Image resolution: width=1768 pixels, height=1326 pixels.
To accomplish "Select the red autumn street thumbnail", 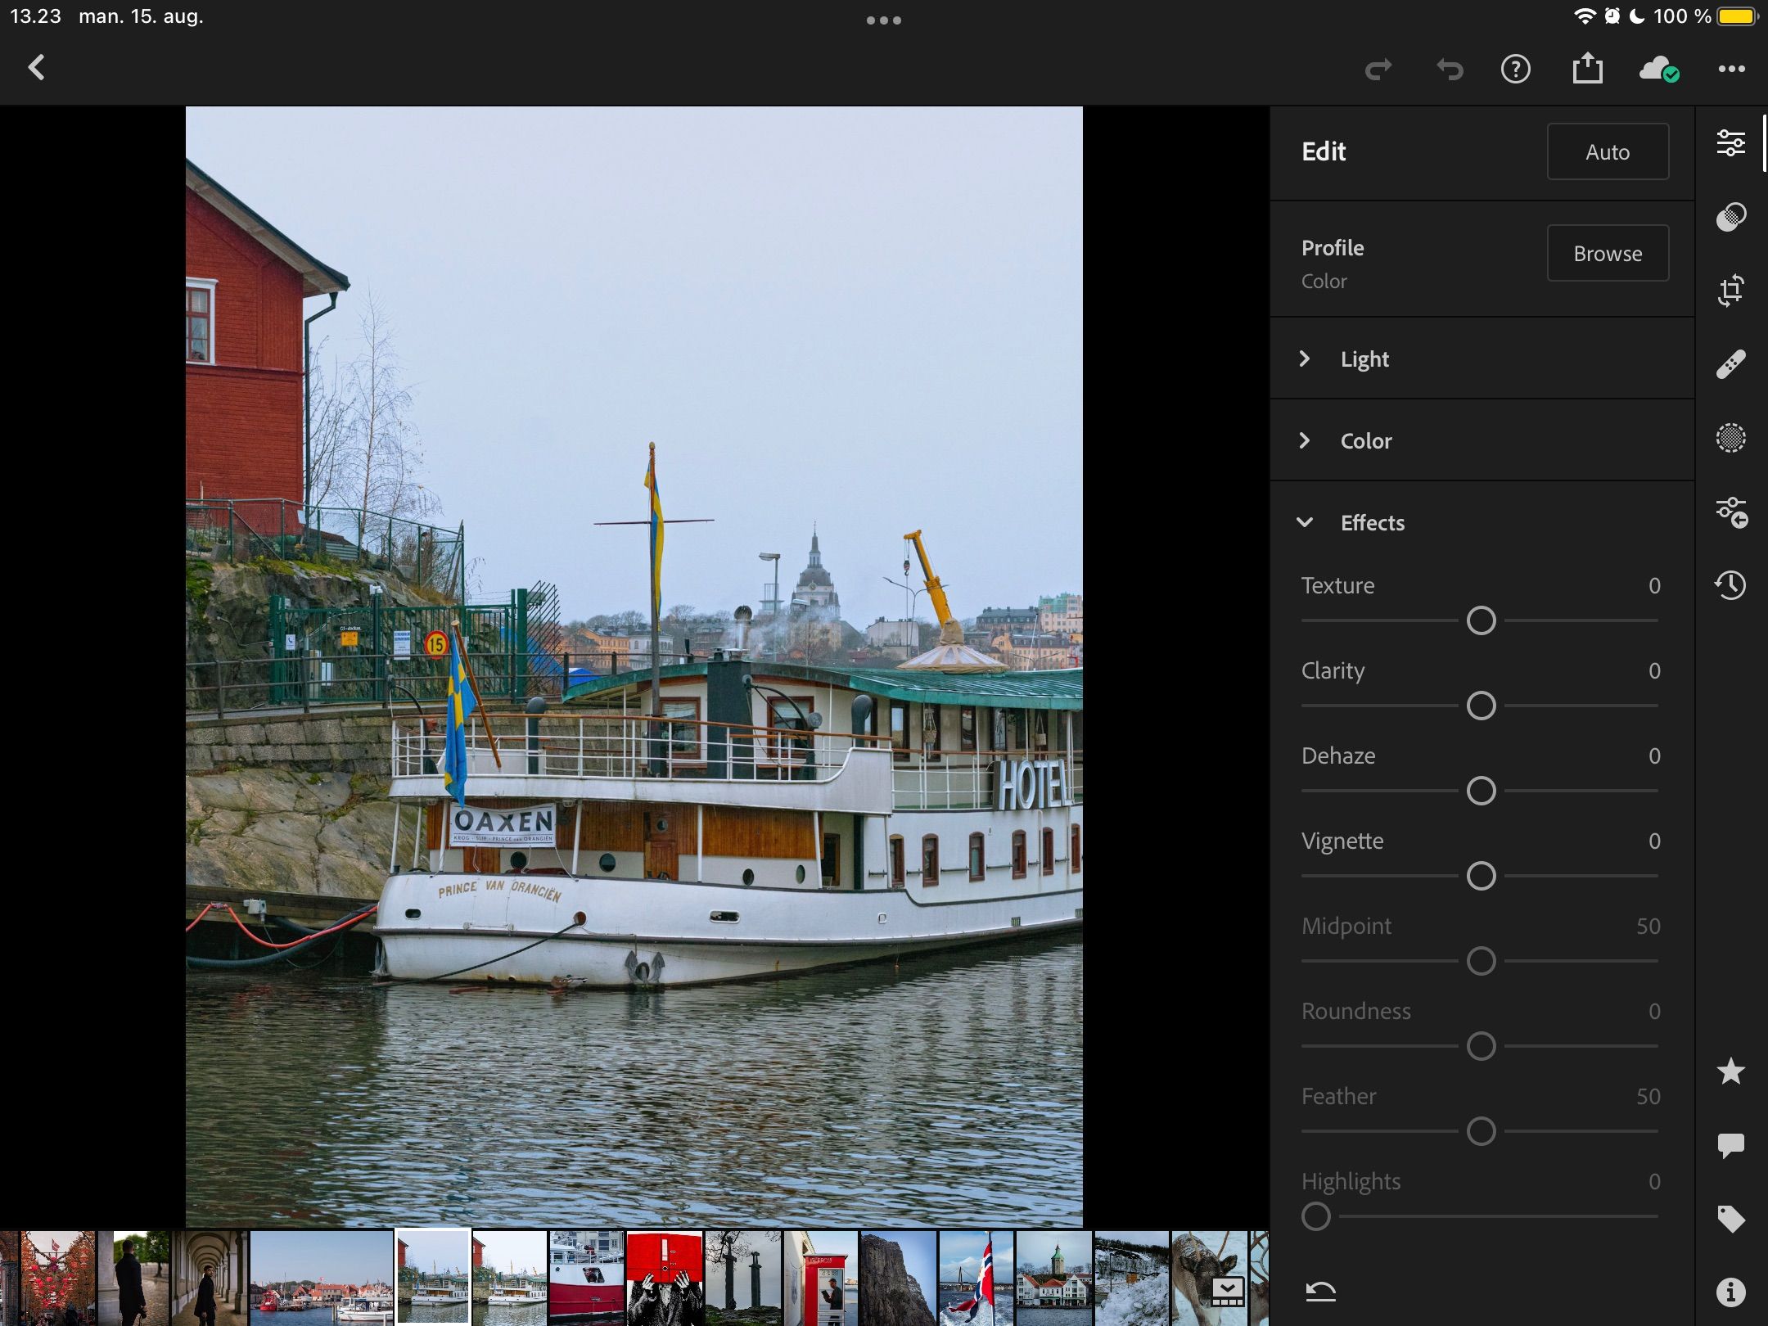I will tap(57, 1278).
